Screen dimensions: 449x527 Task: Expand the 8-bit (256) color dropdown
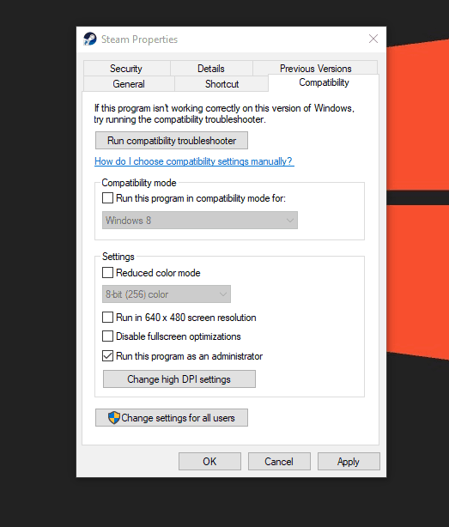click(x=167, y=294)
